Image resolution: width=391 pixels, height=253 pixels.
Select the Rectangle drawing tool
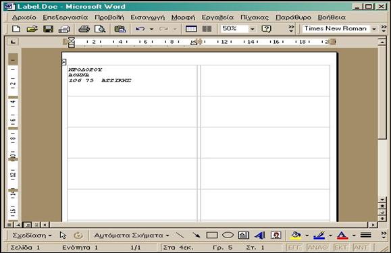[212, 235]
